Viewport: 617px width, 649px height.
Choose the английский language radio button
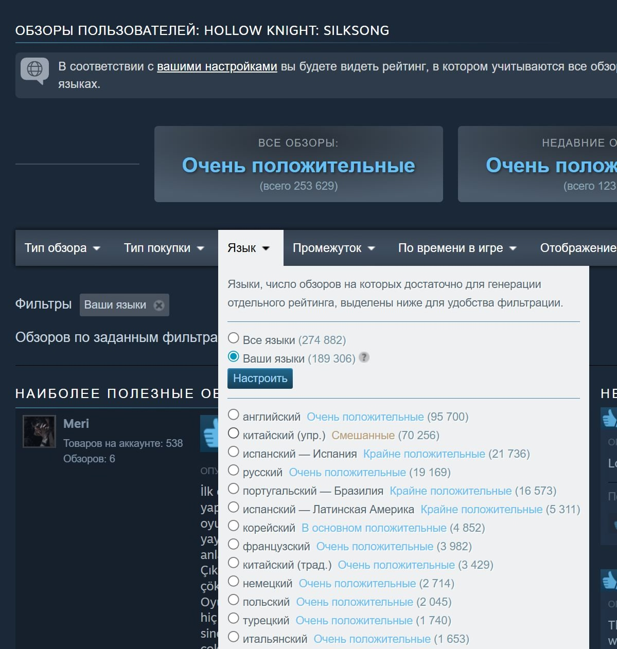(234, 414)
